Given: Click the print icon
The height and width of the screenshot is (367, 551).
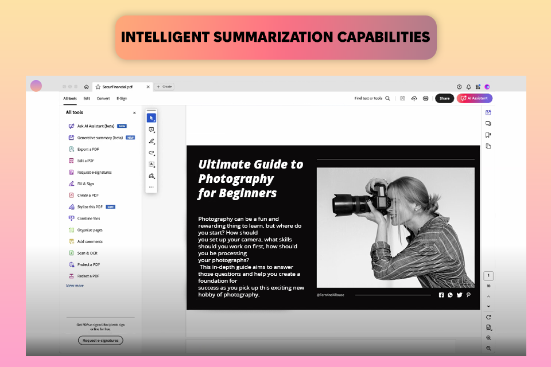Looking at the screenshot, I should 425,98.
